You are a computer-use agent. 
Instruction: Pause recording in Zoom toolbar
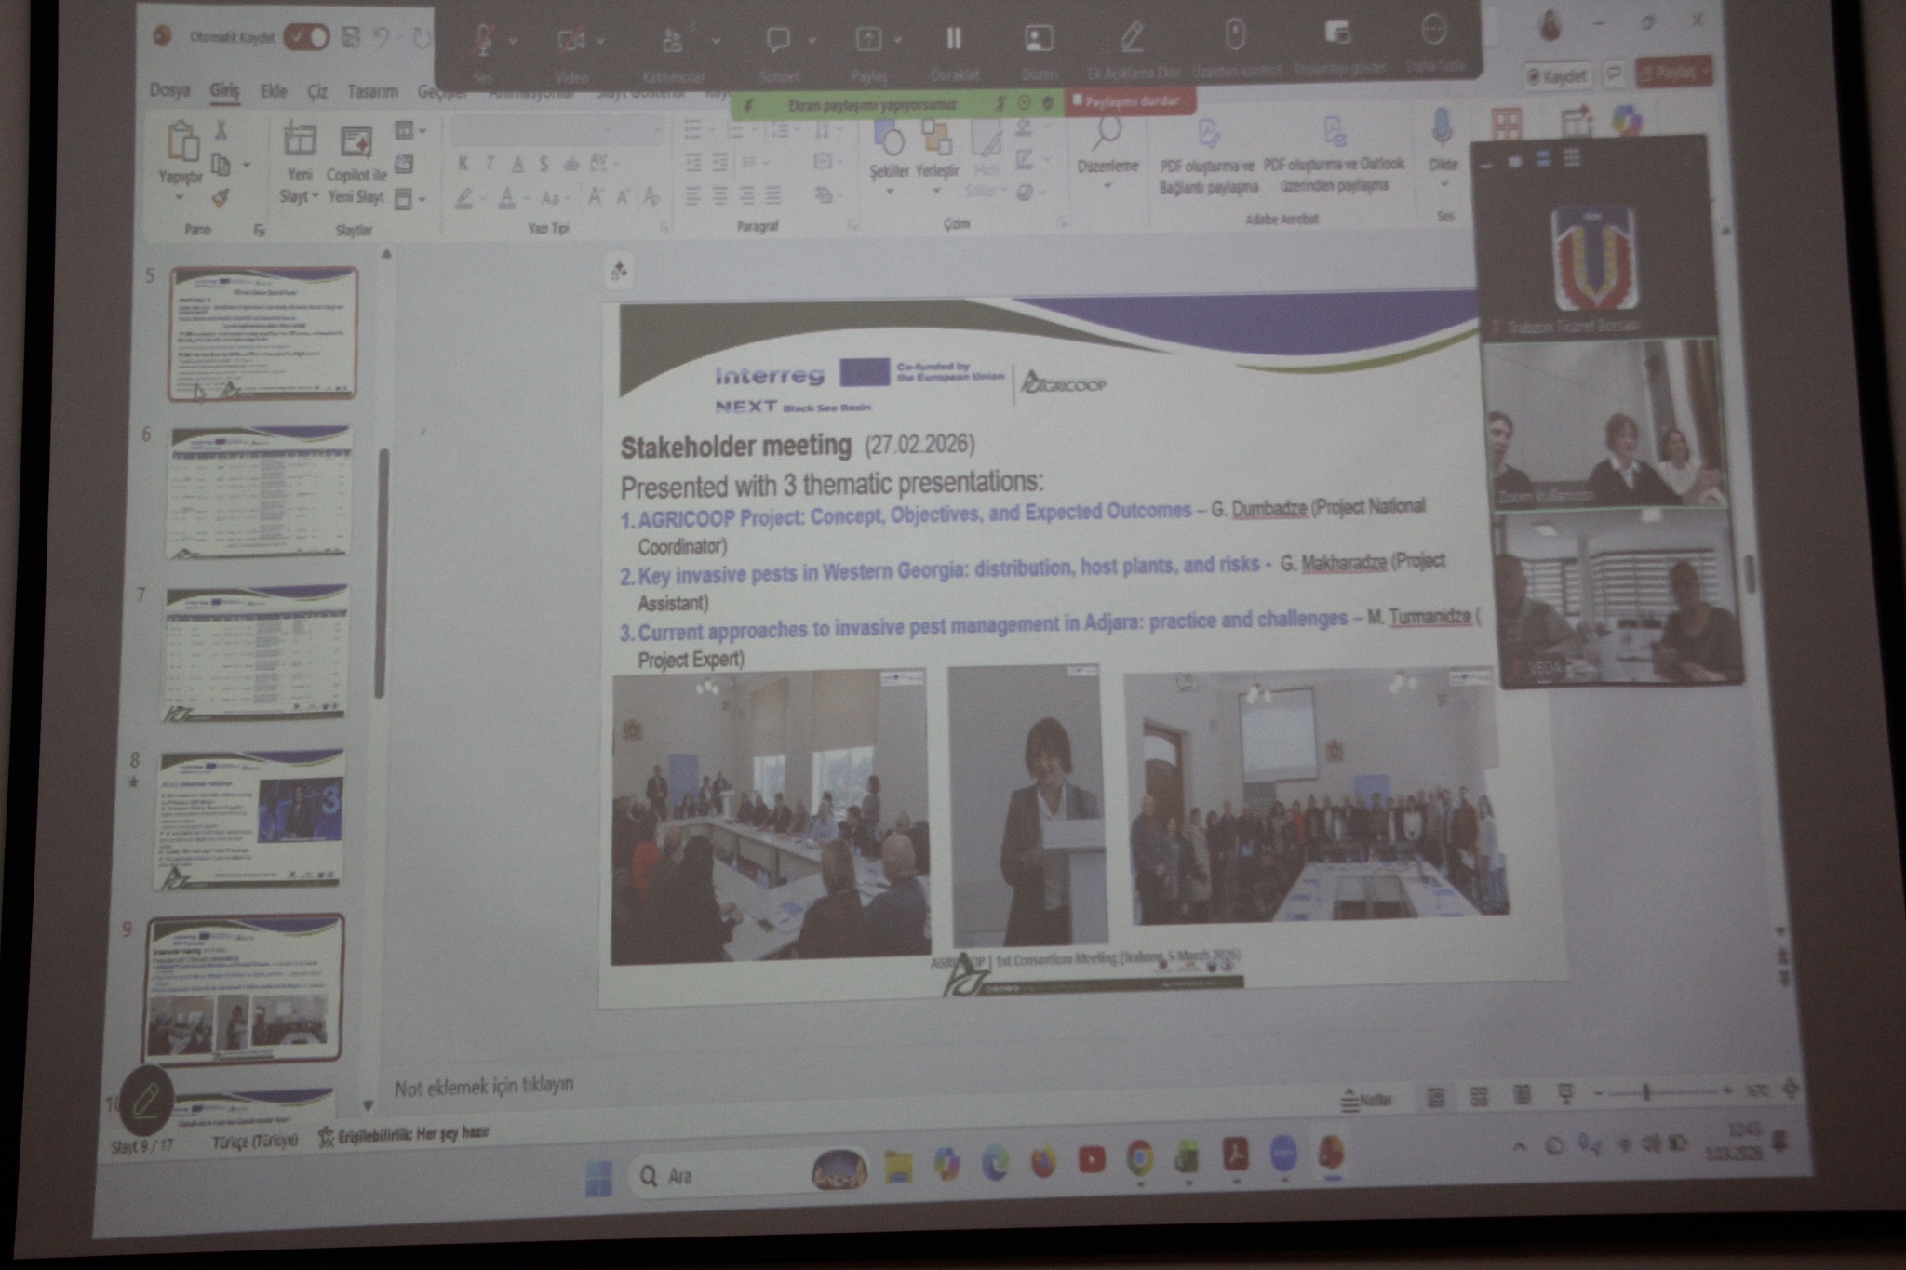point(954,38)
